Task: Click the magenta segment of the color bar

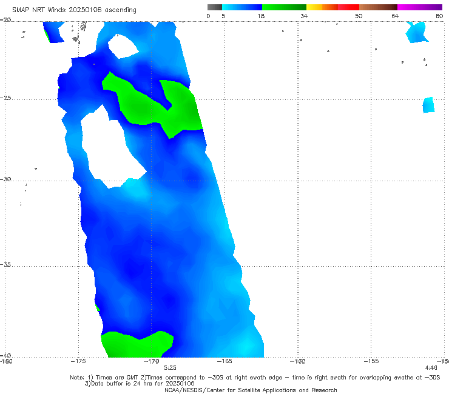Action: (x=420, y=7)
